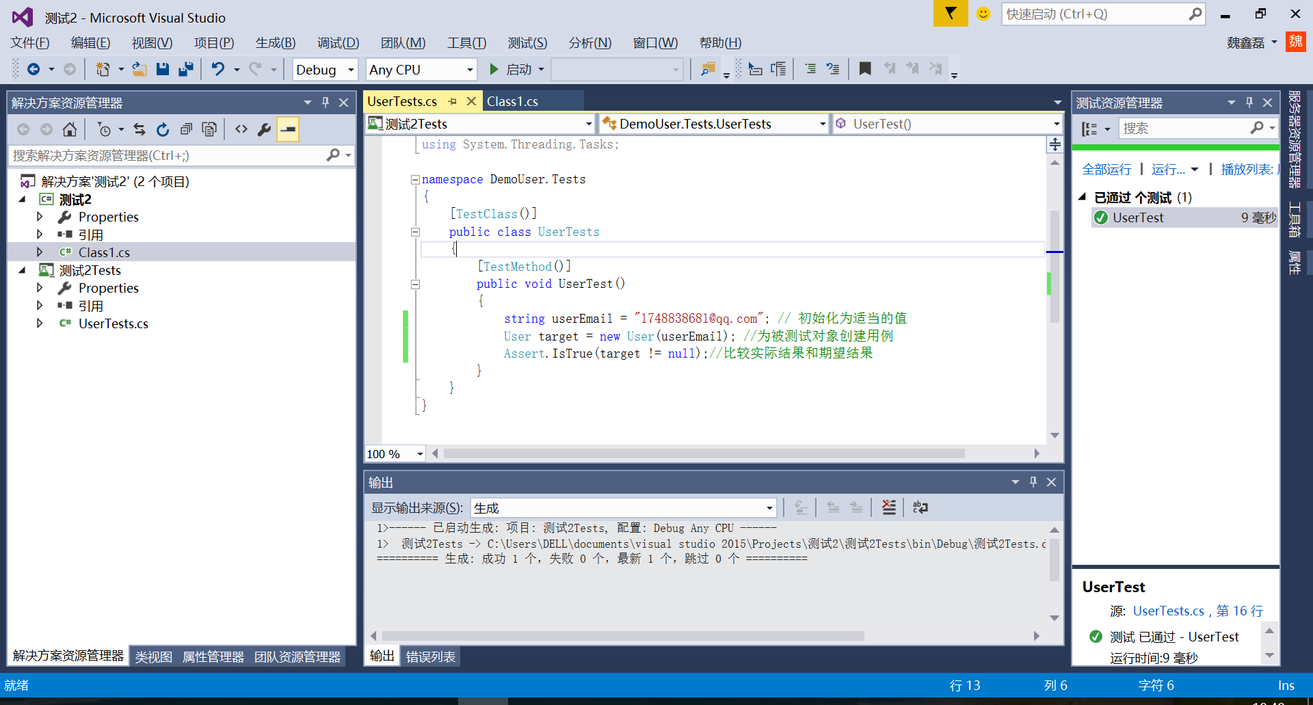The width and height of the screenshot is (1313, 705).
Task: Save the current file with the floppy icon
Action: coord(163,69)
